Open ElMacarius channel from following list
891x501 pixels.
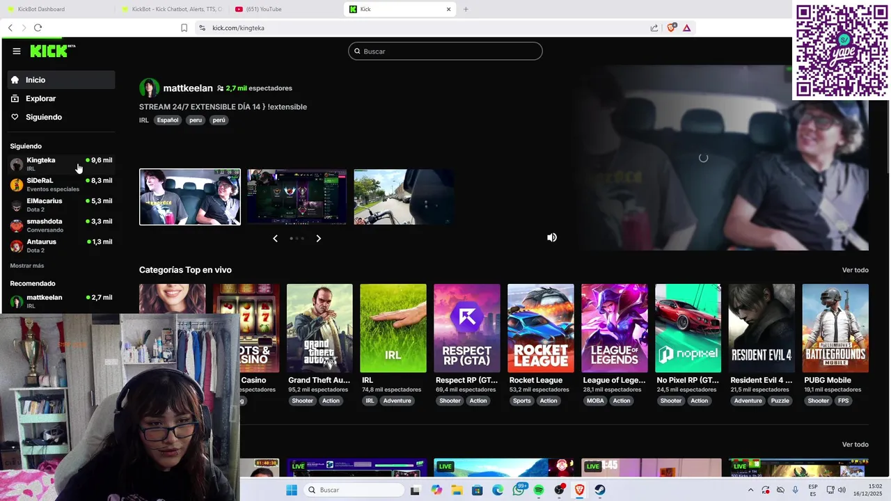point(61,205)
